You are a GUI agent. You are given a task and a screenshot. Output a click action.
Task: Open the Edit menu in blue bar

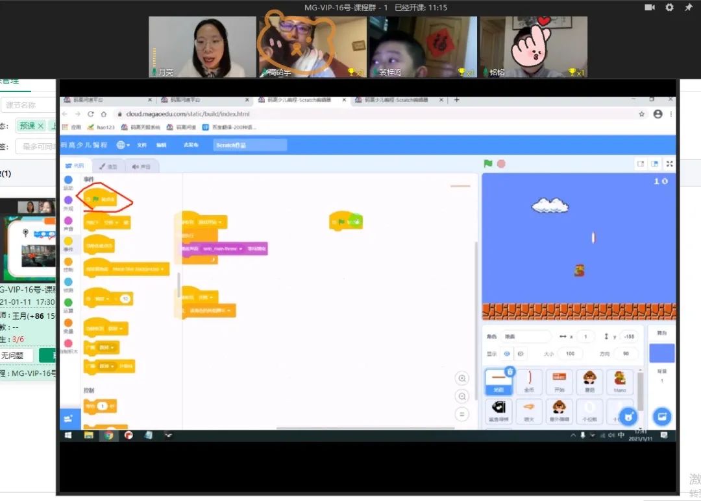(162, 145)
